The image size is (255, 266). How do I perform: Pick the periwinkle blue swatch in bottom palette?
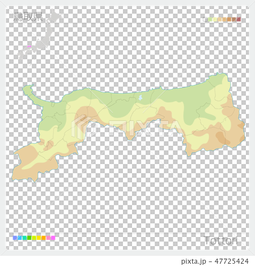(15, 238)
